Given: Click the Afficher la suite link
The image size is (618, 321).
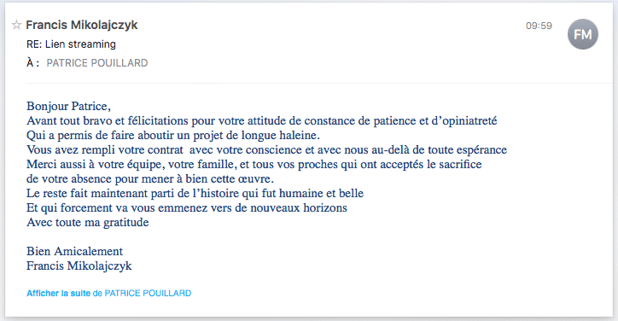Looking at the screenshot, I should (58, 294).
